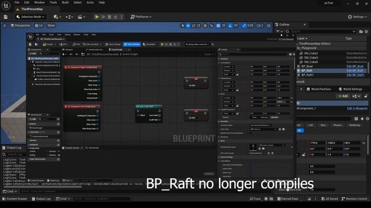Switch to the World Settings tab
Image resolution: width=371 pixels, height=208 pixels.
pos(351,89)
